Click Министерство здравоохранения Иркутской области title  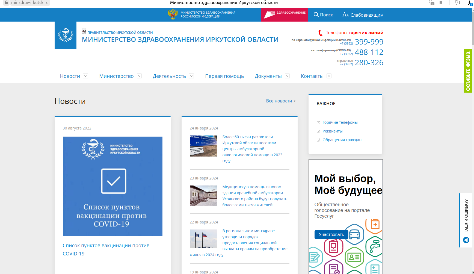pos(180,40)
